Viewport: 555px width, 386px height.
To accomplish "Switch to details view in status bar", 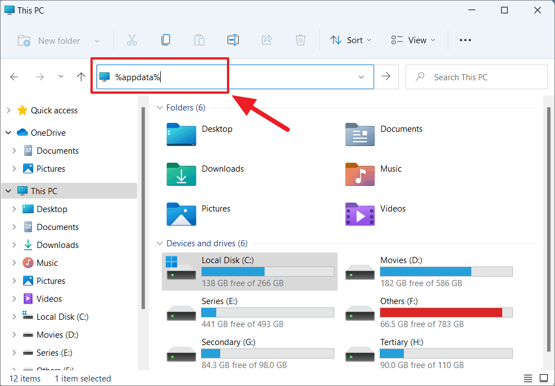I will click(527, 378).
